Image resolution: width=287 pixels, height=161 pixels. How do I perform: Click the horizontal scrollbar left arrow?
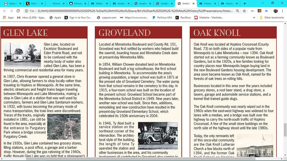tap(1, 159)
